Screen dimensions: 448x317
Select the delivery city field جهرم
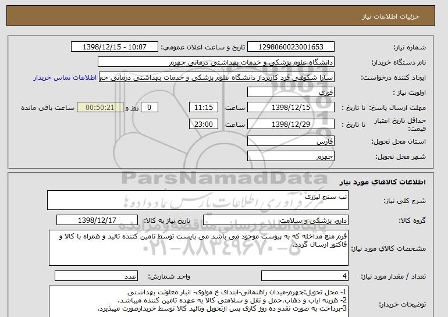pyautogui.click(x=290, y=156)
